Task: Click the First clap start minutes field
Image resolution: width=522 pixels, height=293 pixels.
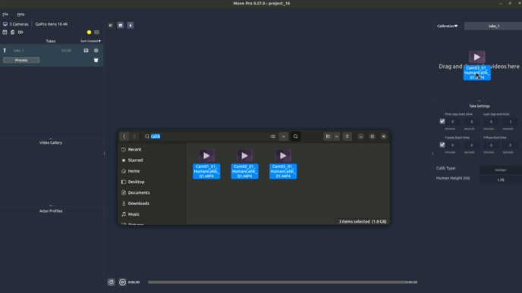Action: [x=452, y=122]
